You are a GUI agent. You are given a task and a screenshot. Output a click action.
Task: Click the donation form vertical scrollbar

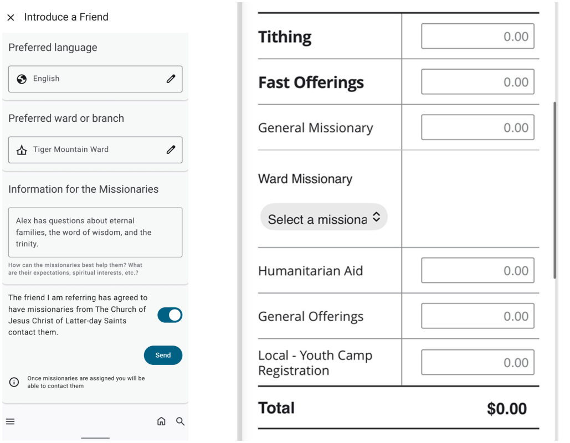[x=554, y=188]
